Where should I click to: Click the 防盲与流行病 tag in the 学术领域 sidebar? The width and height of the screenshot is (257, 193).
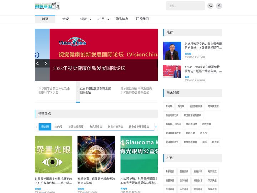coord(172,115)
